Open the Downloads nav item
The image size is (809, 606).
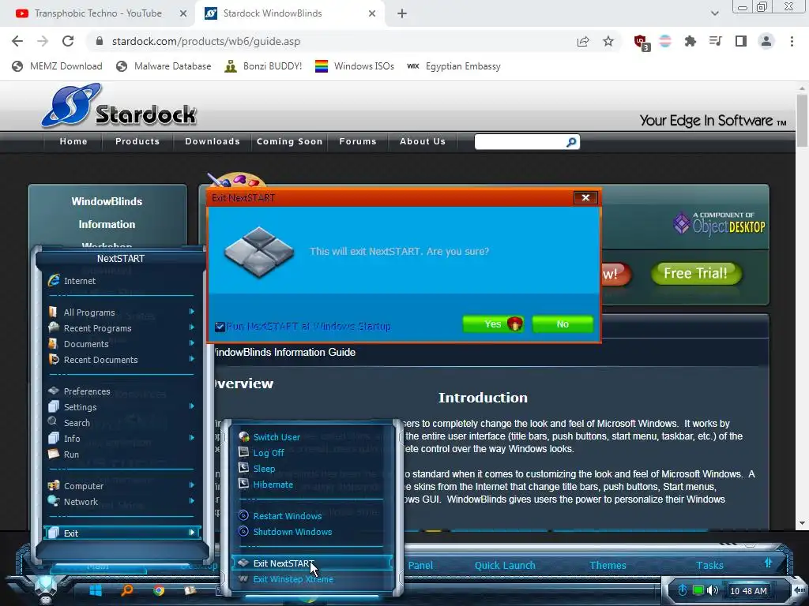pos(213,141)
